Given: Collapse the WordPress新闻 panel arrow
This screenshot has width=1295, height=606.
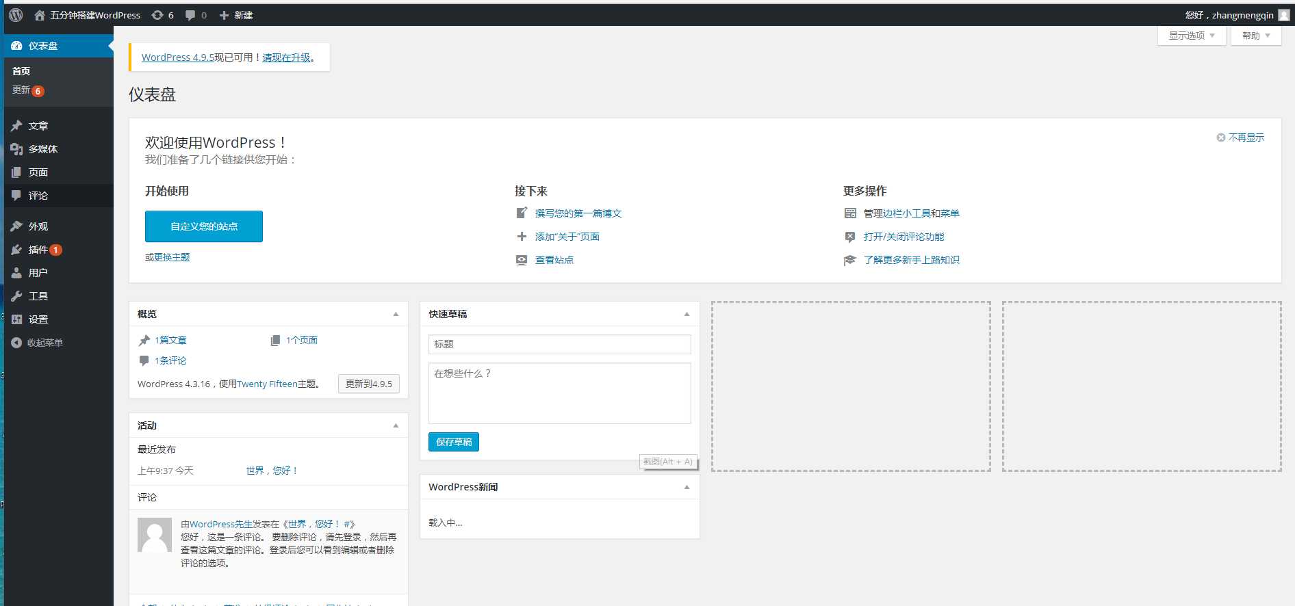Looking at the screenshot, I should [x=687, y=487].
